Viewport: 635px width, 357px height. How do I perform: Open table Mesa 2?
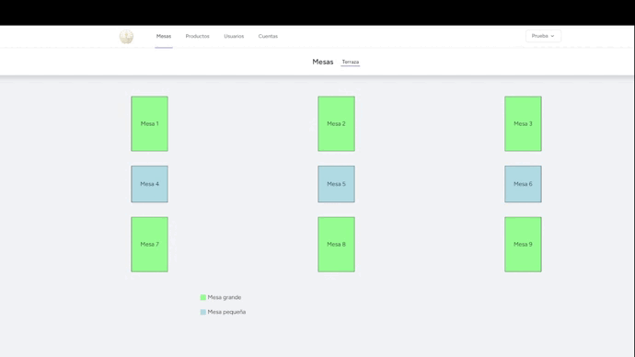tap(336, 124)
